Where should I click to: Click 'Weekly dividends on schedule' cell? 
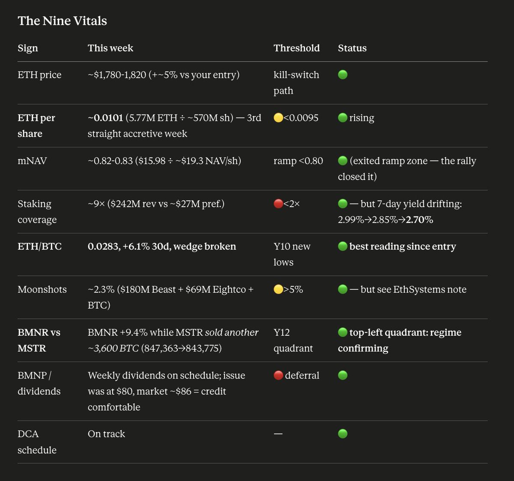point(167,391)
